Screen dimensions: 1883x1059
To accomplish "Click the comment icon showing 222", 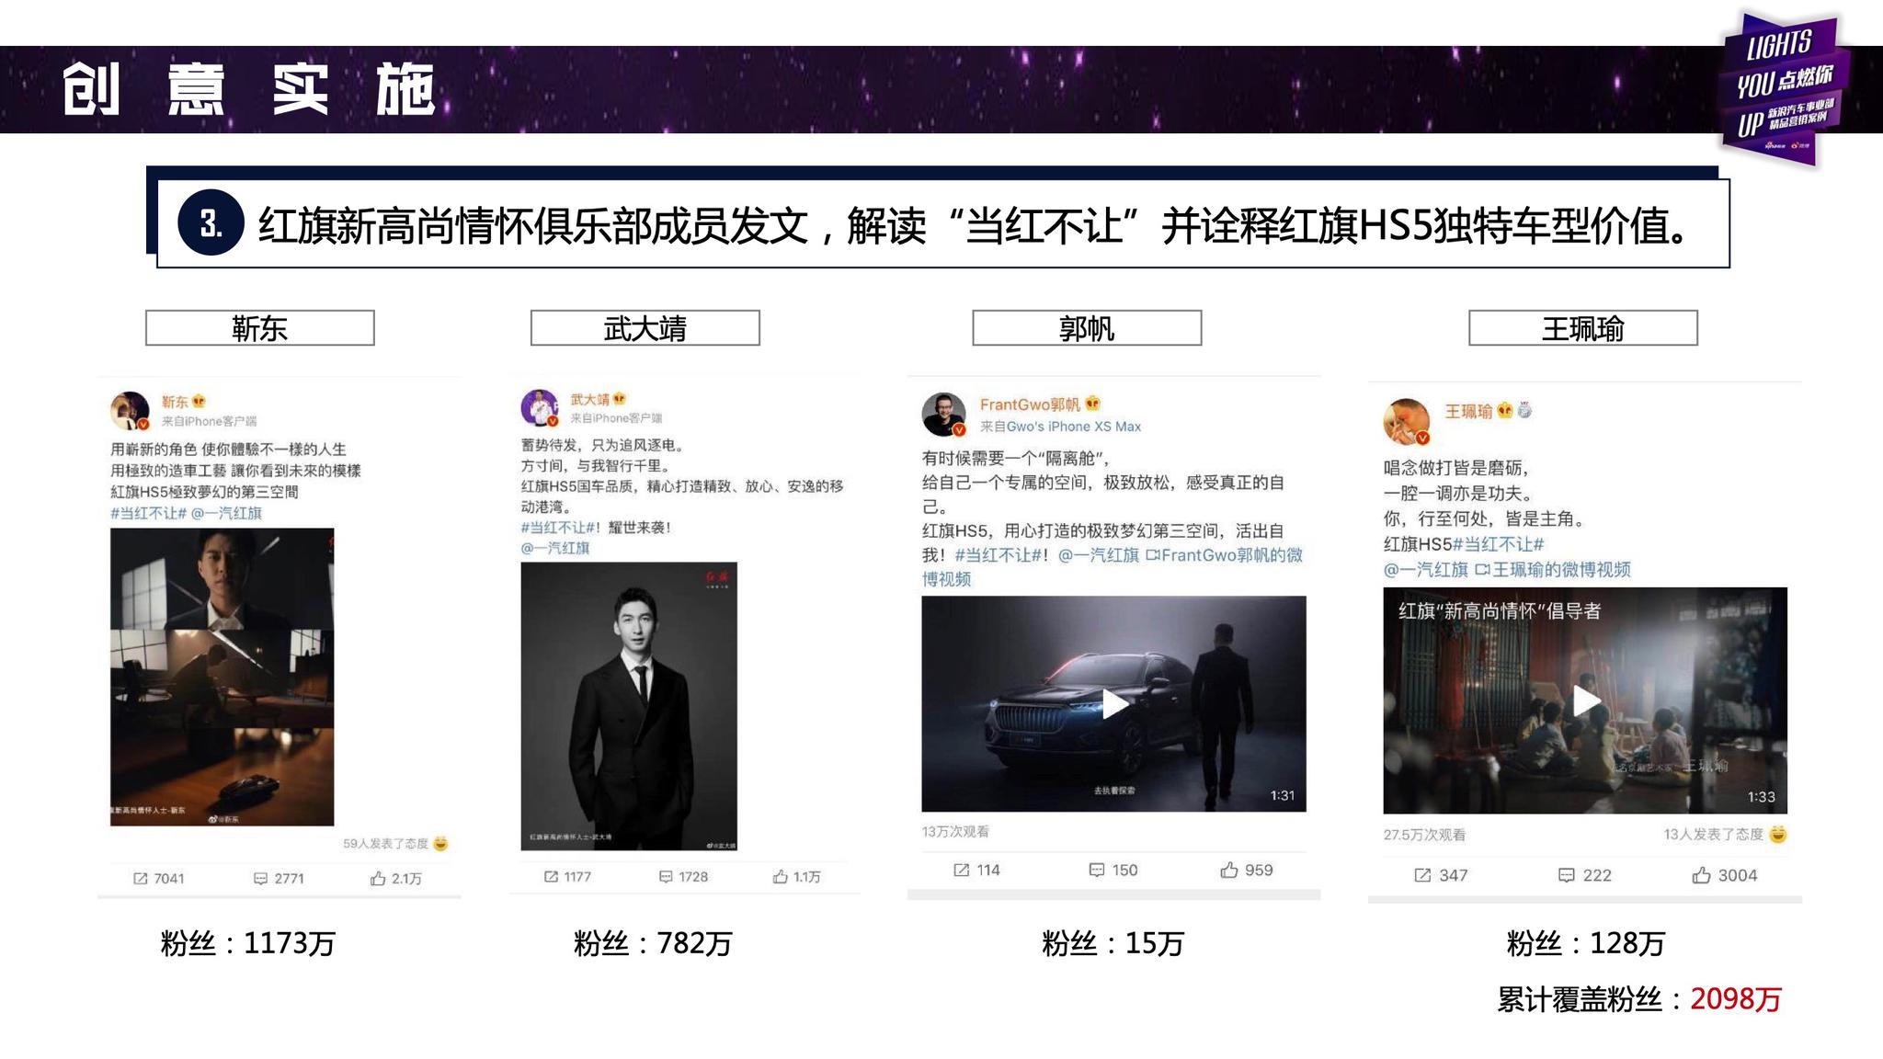I will (1567, 875).
